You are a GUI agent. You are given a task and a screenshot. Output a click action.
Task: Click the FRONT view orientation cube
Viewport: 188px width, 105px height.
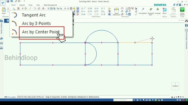(x=175, y=86)
